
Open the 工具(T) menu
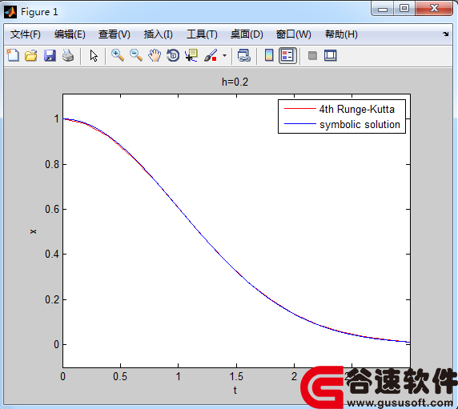[202, 34]
